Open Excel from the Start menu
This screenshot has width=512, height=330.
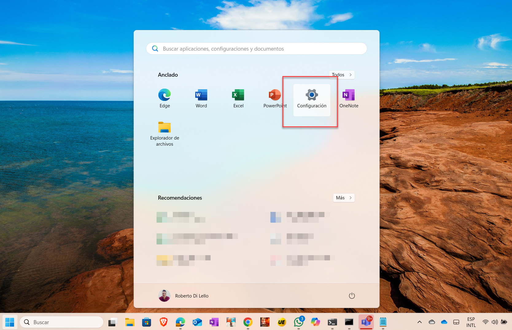[238, 98]
